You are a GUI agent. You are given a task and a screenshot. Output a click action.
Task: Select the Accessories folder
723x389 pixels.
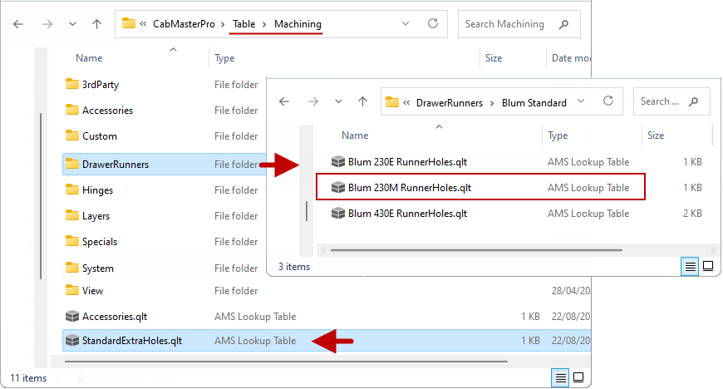coord(107,111)
